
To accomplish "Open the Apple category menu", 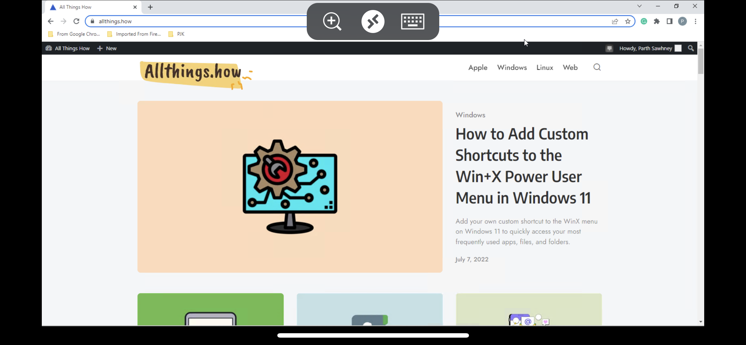I will pos(478,67).
